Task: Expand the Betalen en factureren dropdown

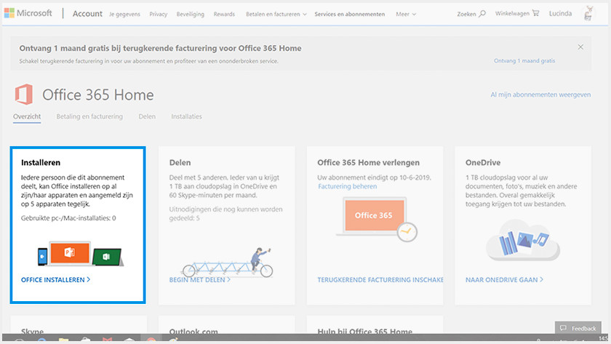Action: 276,14
